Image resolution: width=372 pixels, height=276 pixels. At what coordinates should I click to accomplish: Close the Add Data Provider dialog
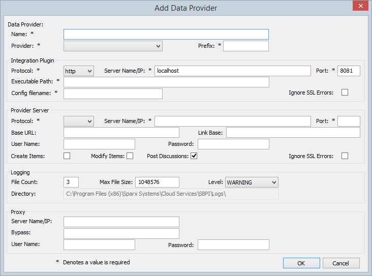[360, 6]
